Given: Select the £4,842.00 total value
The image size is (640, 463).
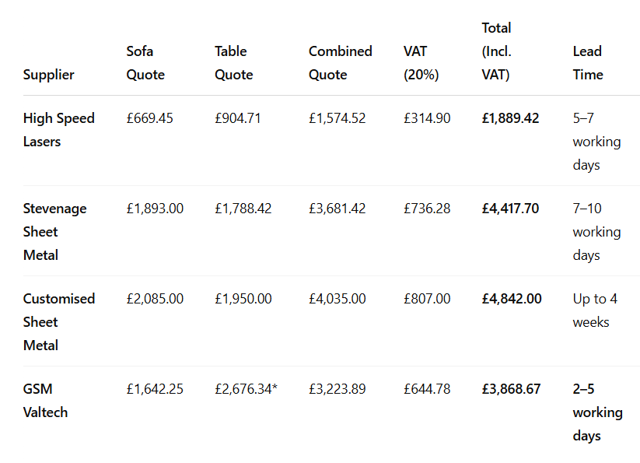Looking at the screenshot, I should point(512,299).
